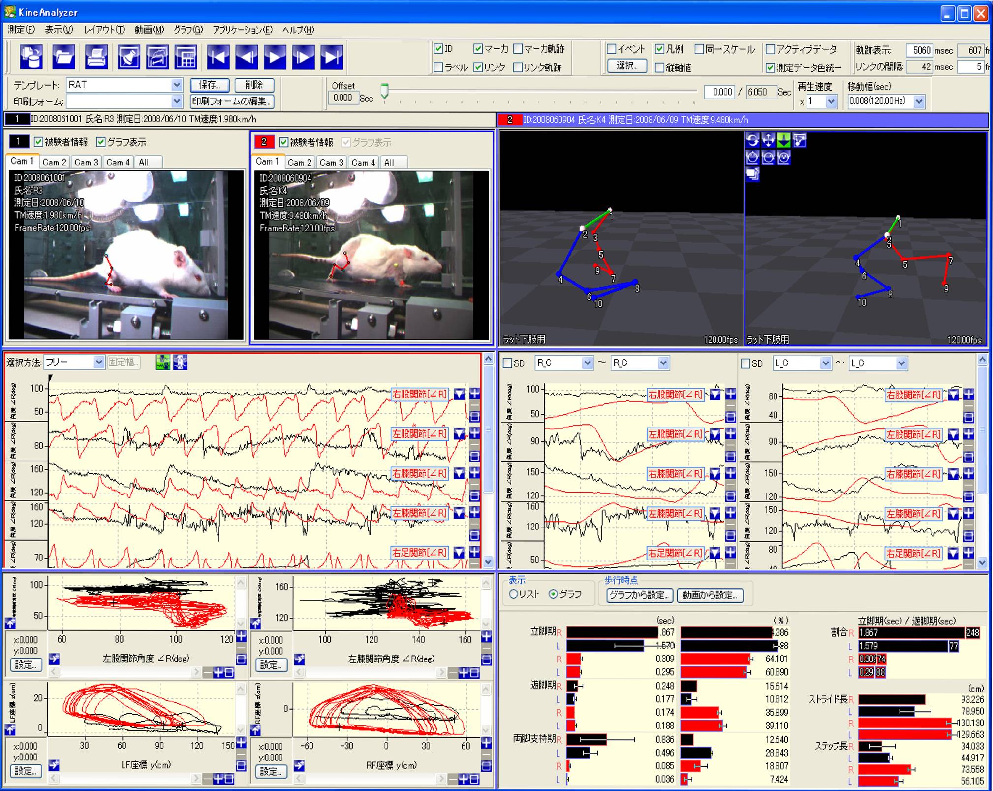This screenshot has height=791, width=993.
Task: Select the 3D pan move icon
Action: pyautogui.click(x=768, y=141)
